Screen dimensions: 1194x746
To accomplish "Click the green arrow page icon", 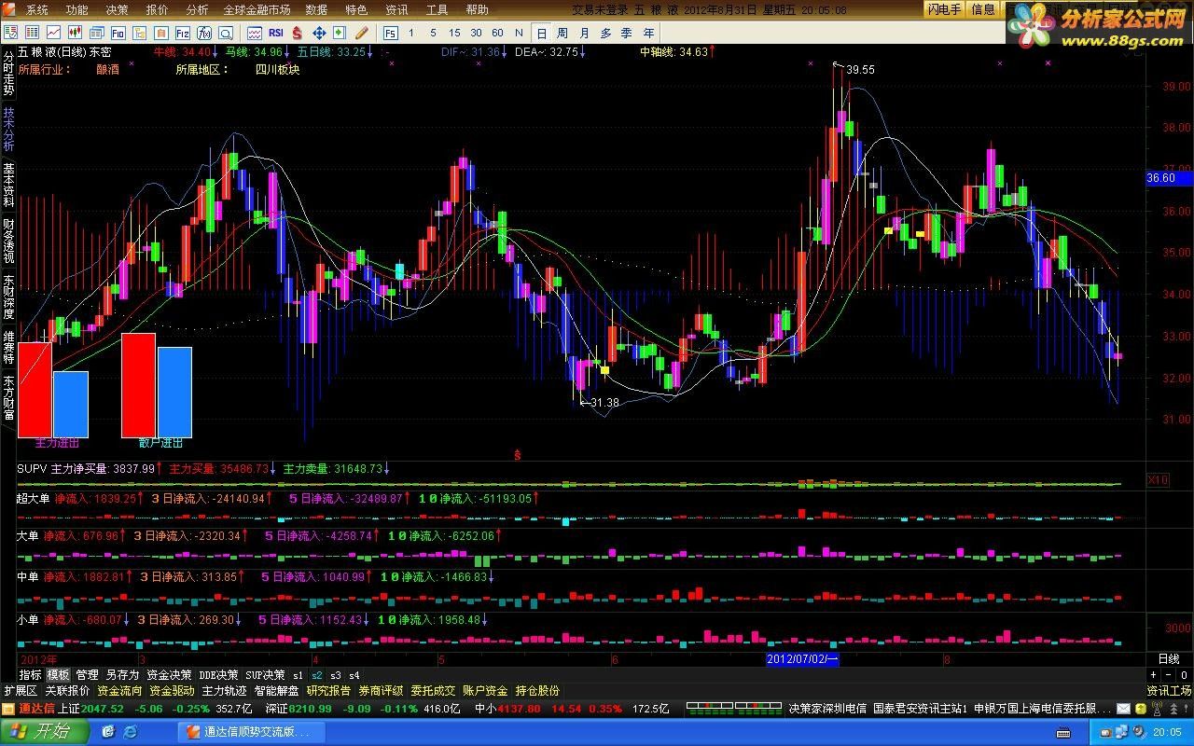I will (340, 33).
